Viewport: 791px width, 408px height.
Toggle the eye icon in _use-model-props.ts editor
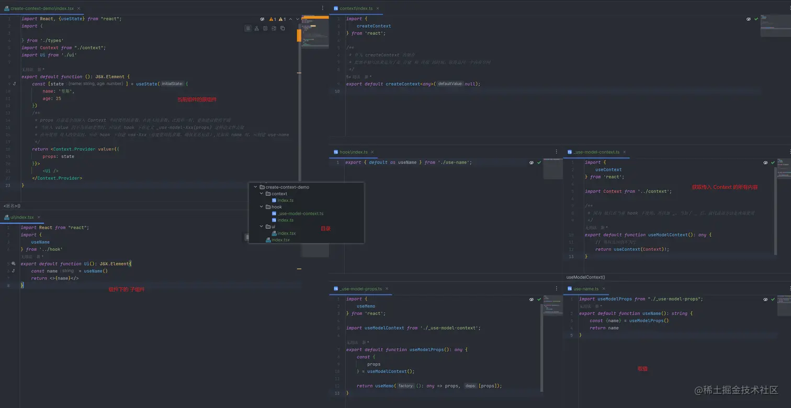(532, 299)
